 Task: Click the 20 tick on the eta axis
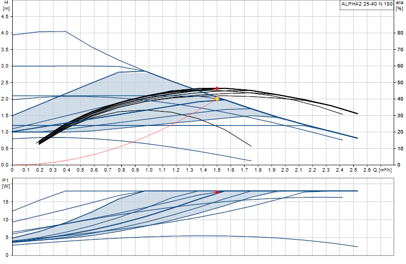tap(400, 132)
